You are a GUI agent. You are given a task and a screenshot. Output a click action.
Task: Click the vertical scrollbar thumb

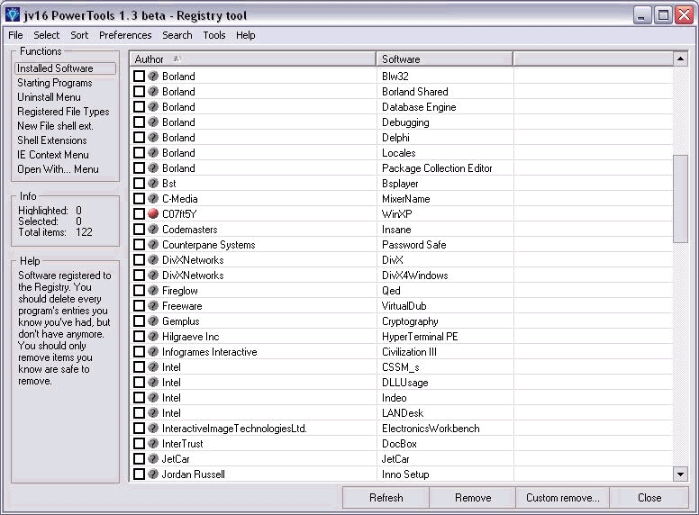[680, 198]
